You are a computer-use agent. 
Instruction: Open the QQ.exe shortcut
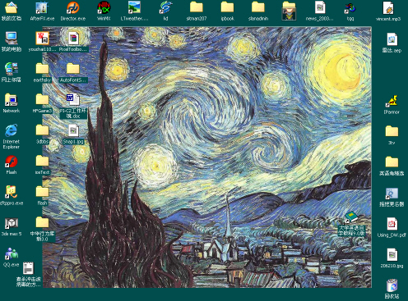12,253
